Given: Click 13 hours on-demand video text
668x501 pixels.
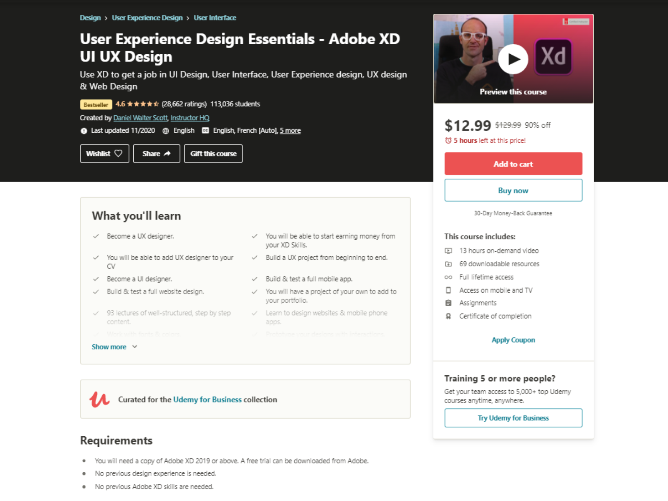Looking at the screenshot, I should click(499, 250).
